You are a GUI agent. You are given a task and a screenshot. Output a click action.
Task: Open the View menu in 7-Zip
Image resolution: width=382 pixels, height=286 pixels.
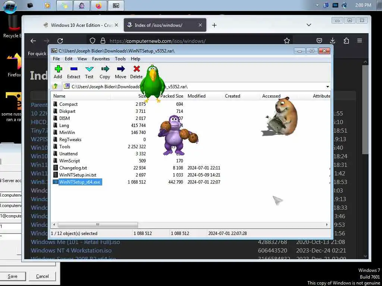82,58
